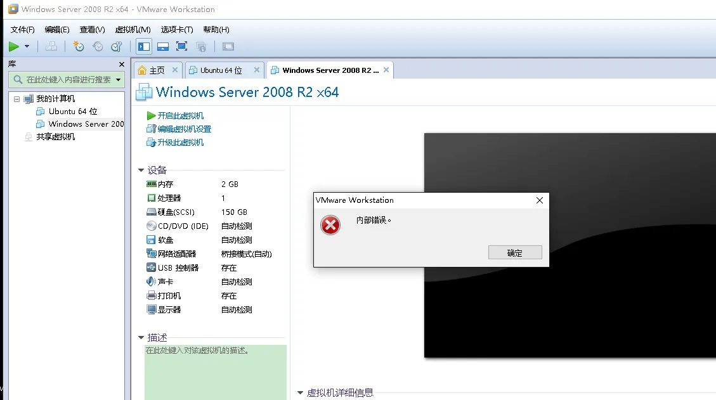Close the 库 library panel
Screen dimensions: 716x400
click(x=122, y=65)
